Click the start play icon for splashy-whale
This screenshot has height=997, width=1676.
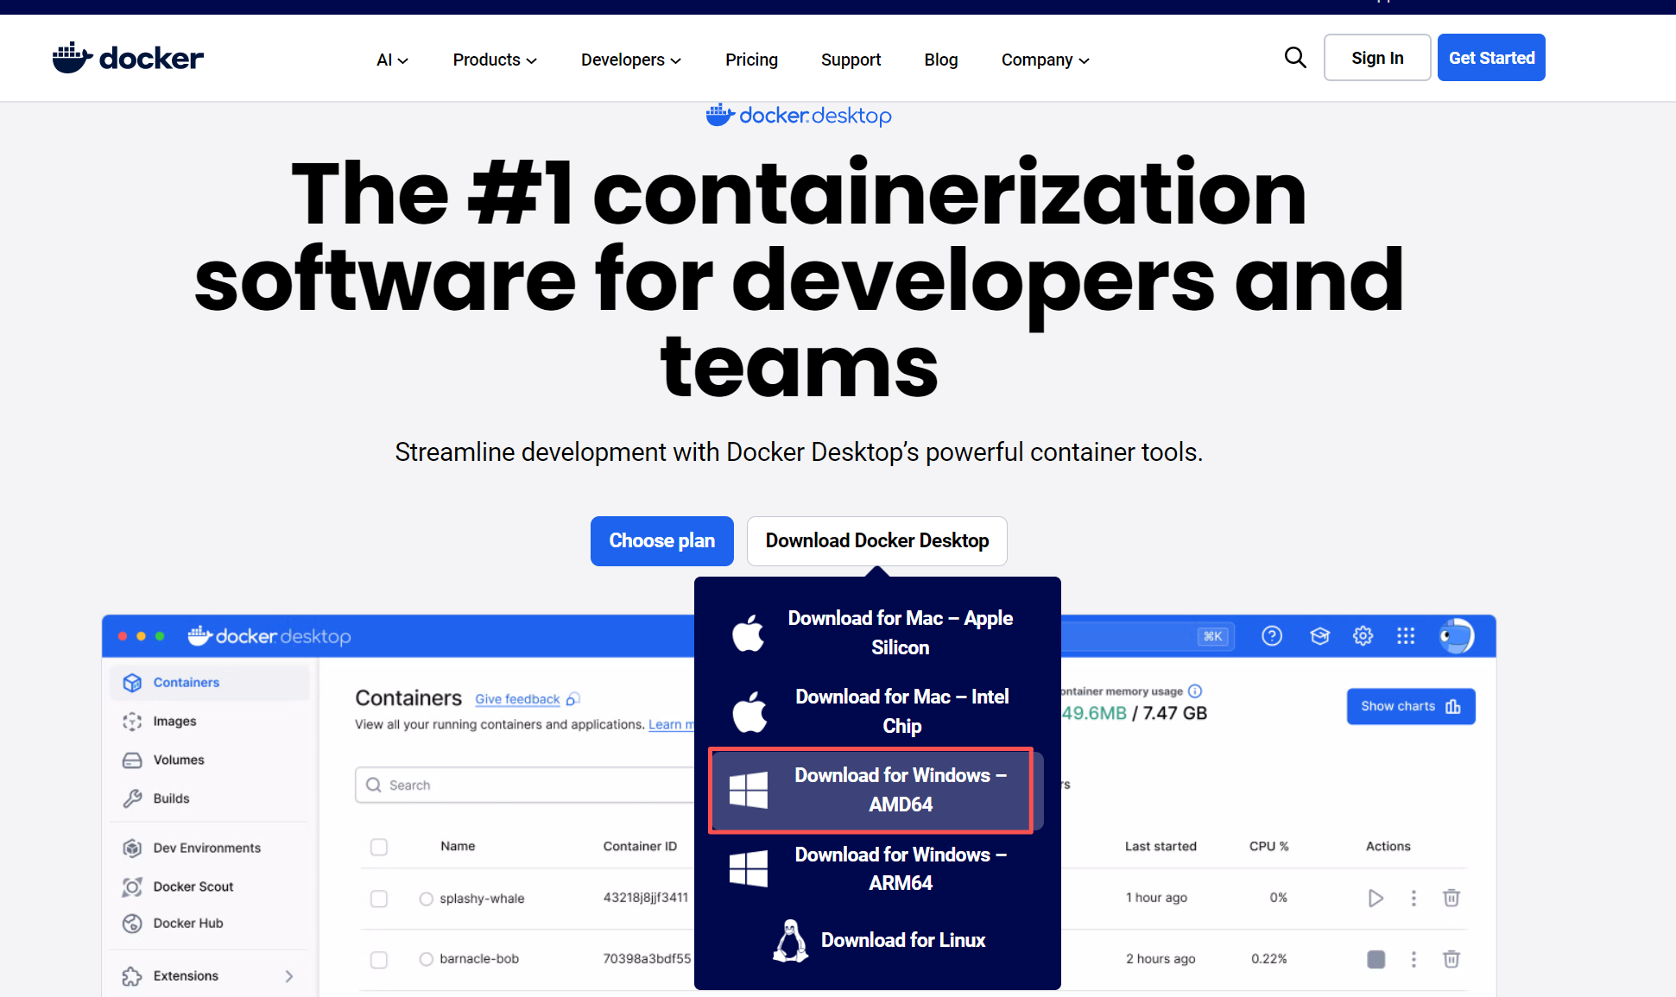click(1376, 899)
